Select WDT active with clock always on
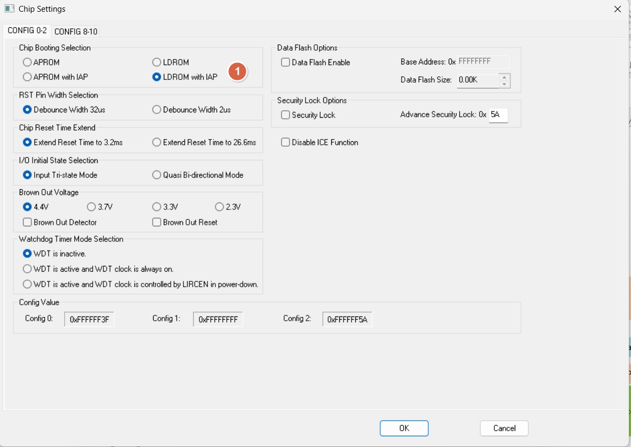 (27, 269)
